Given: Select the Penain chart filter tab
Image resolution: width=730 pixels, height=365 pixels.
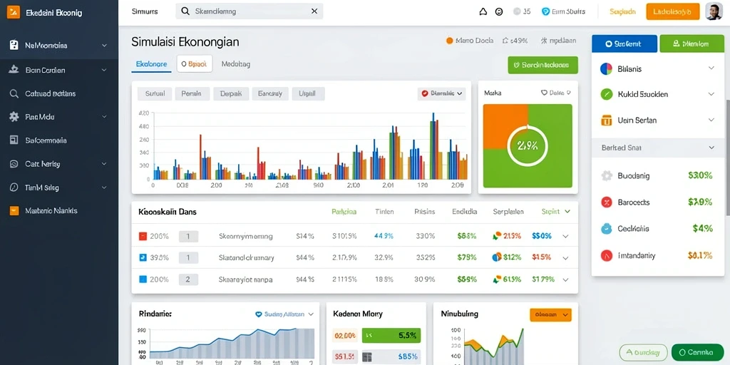Looking at the screenshot, I should click(x=192, y=93).
